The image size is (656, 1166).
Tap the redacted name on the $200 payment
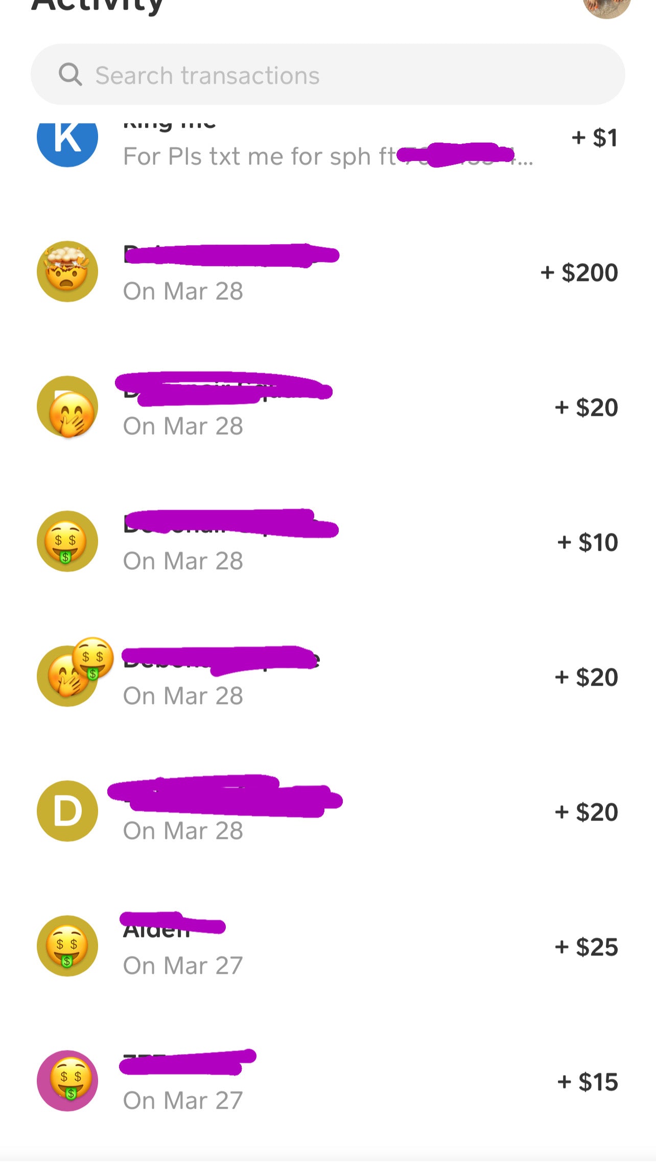[231, 254]
